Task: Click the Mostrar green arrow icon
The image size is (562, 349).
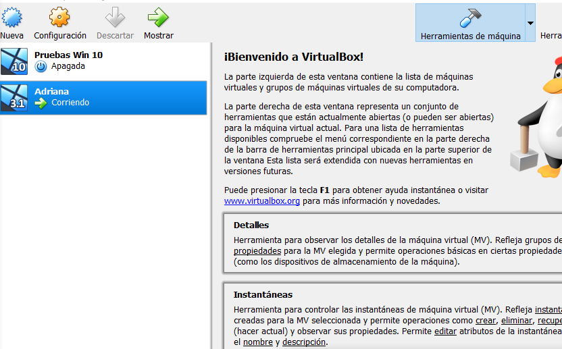Action: tap(158, 18)
